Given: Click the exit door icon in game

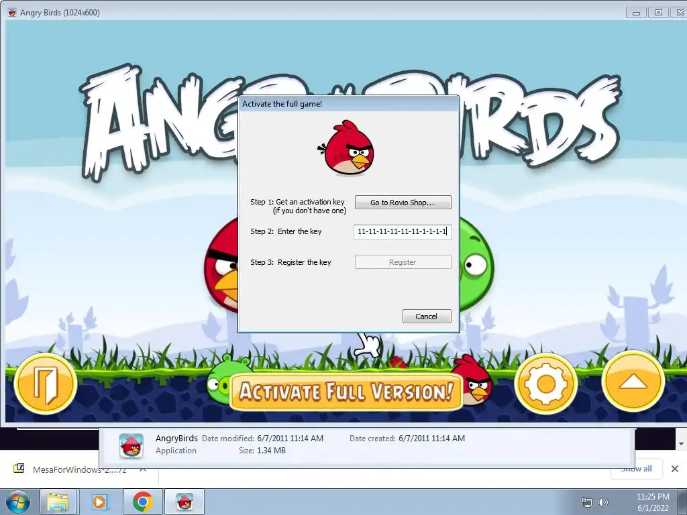Looking at the screenshot, I should 46,384.
